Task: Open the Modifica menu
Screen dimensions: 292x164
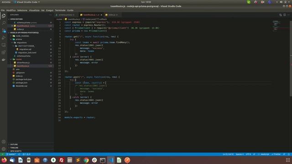Action: click(11, 10)
